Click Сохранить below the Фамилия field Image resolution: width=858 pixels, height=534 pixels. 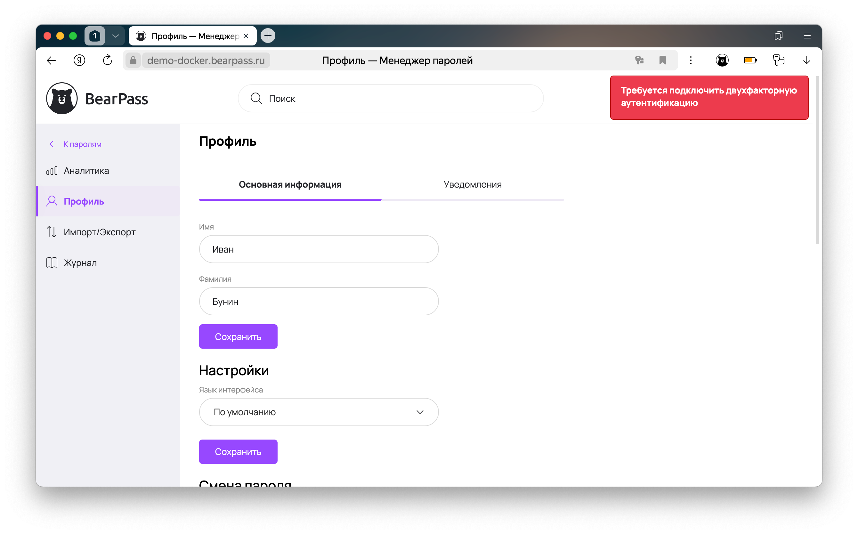tap(238, 336)
